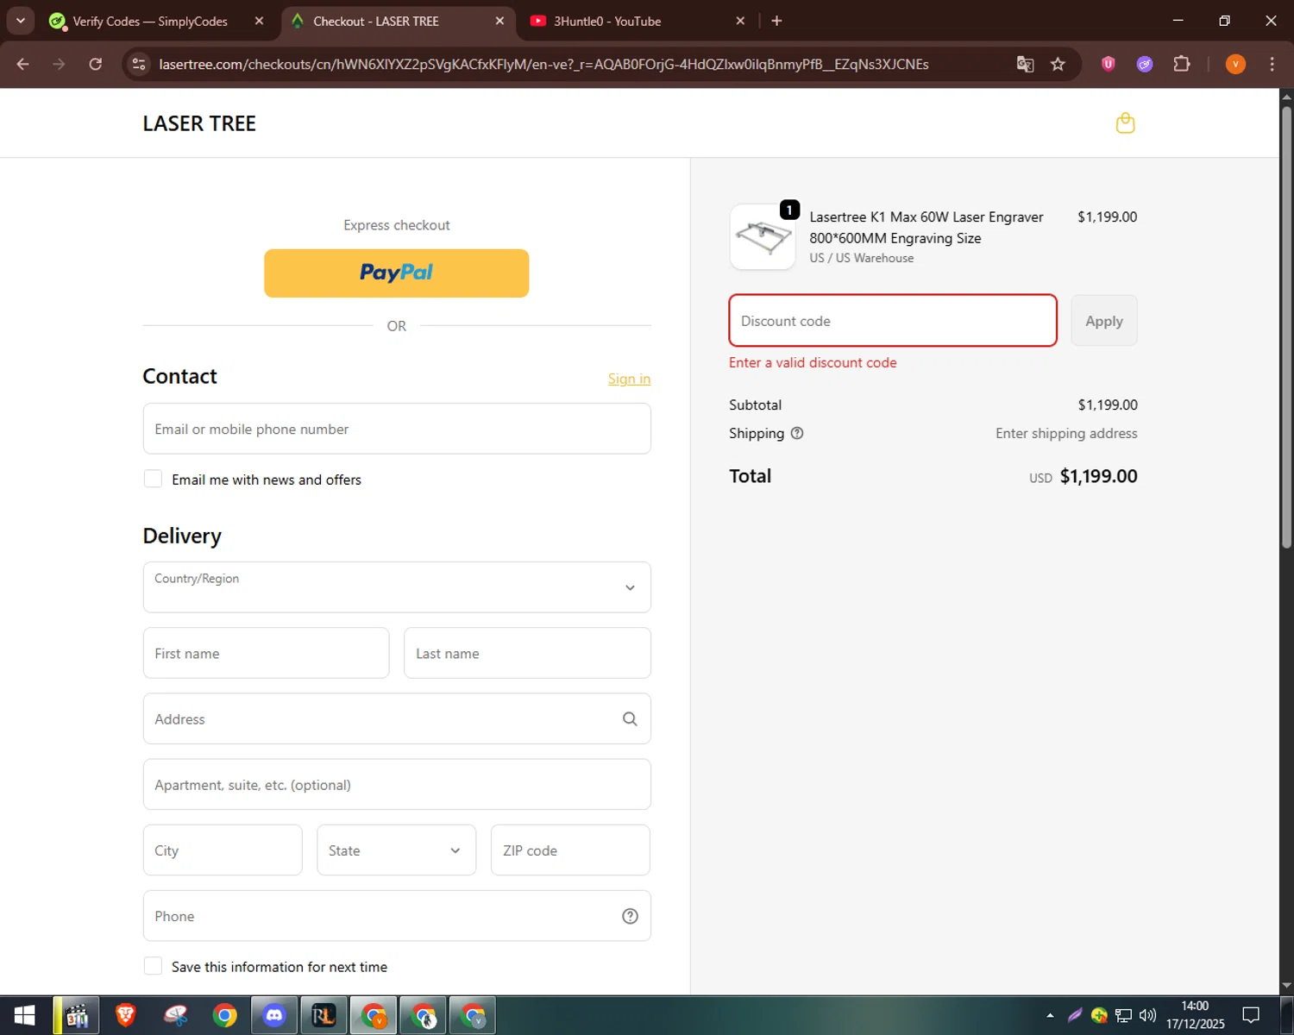The height and width of the screenshot is (1035, 1294).
Task: Click the shipping info question icon
Action: coord(797,433)
